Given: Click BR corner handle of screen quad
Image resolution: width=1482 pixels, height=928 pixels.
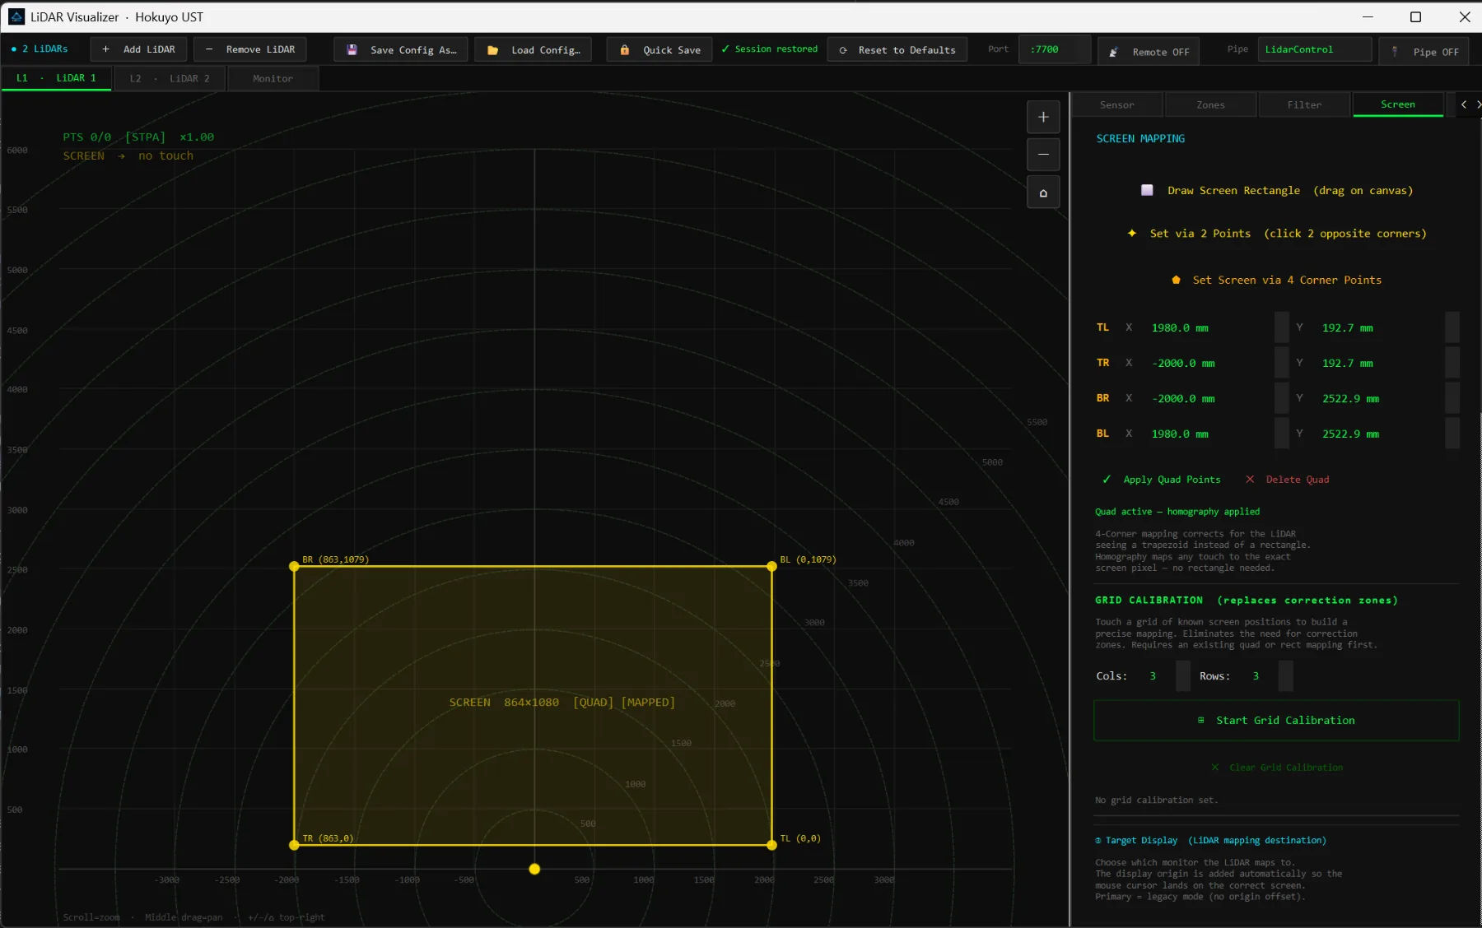Looking at the screenshot, I should (294, 566).
